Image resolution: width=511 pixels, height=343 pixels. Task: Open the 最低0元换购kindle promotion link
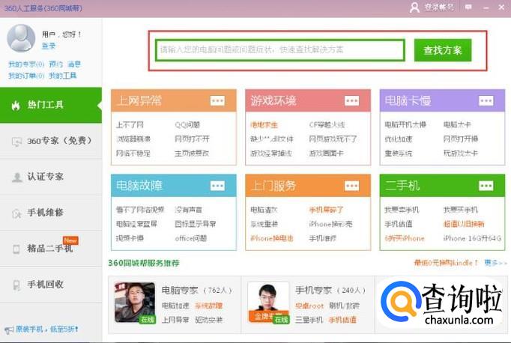pos(446,263)
